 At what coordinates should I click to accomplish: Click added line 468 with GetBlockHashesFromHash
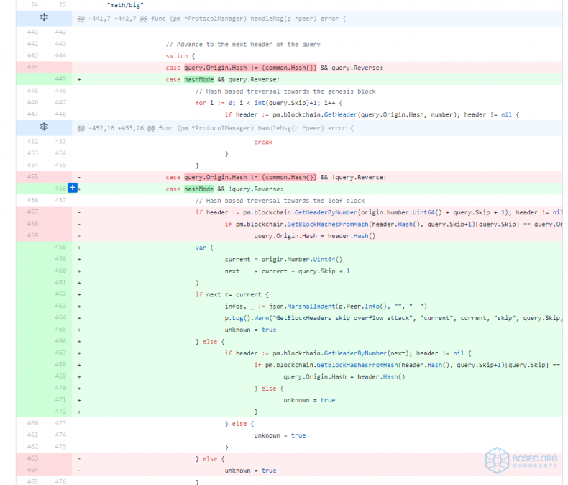click(x=408, y=365)
